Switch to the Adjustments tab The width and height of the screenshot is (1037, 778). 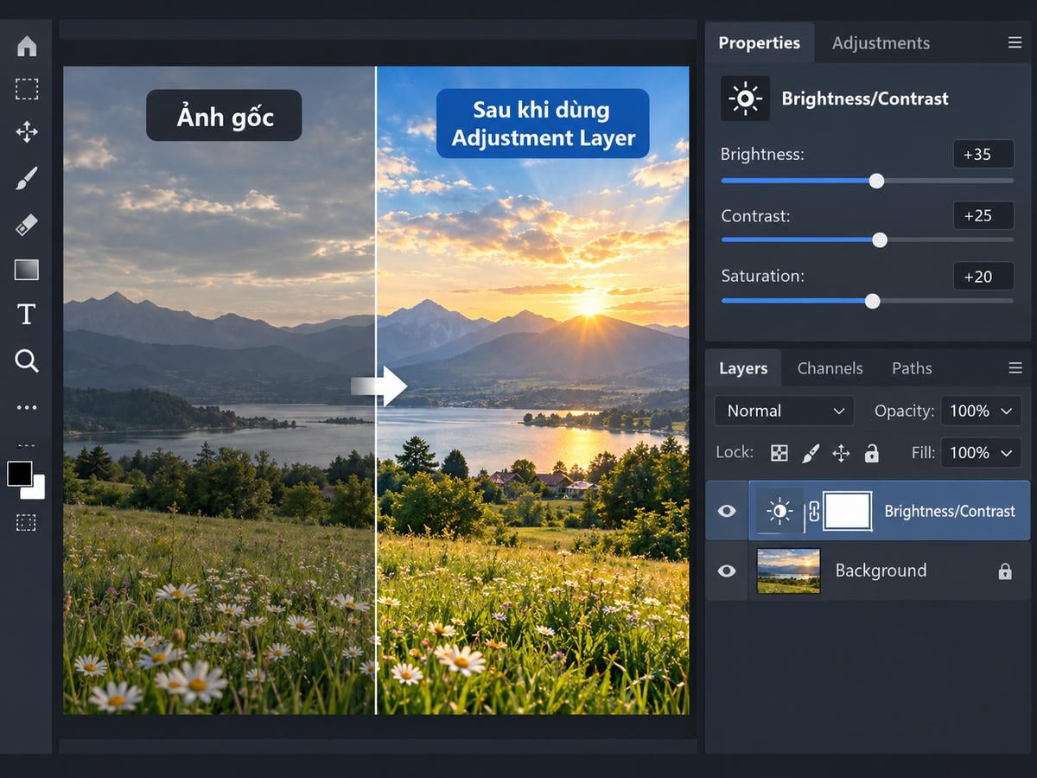pos(881,42)
